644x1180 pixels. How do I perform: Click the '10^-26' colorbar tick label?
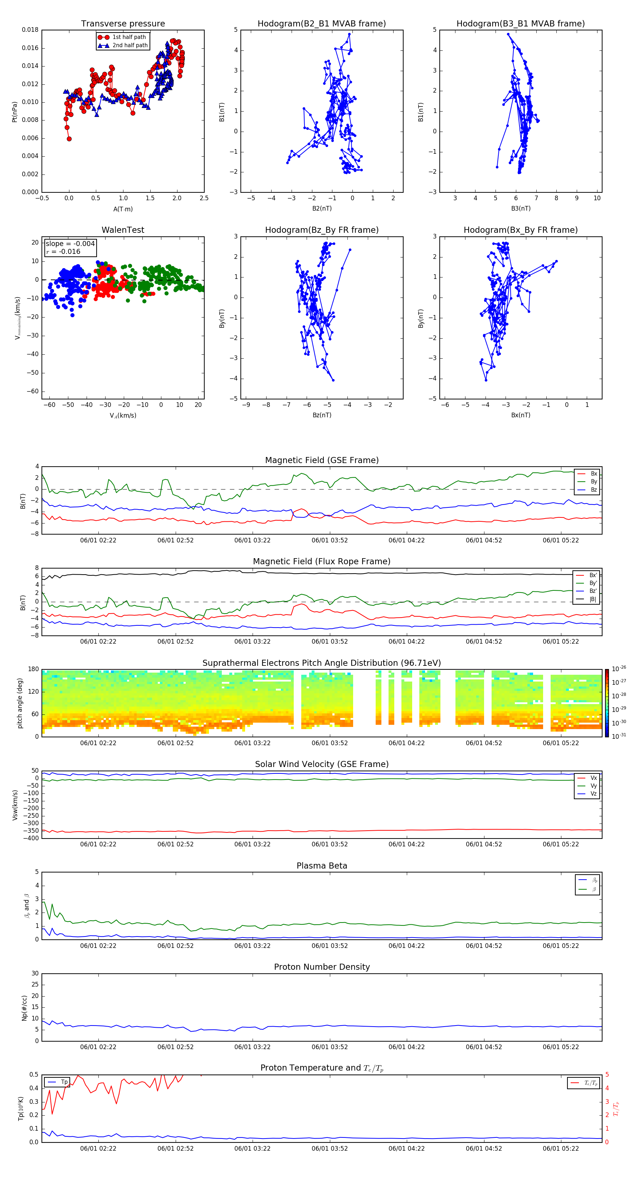tap(619, 669)
